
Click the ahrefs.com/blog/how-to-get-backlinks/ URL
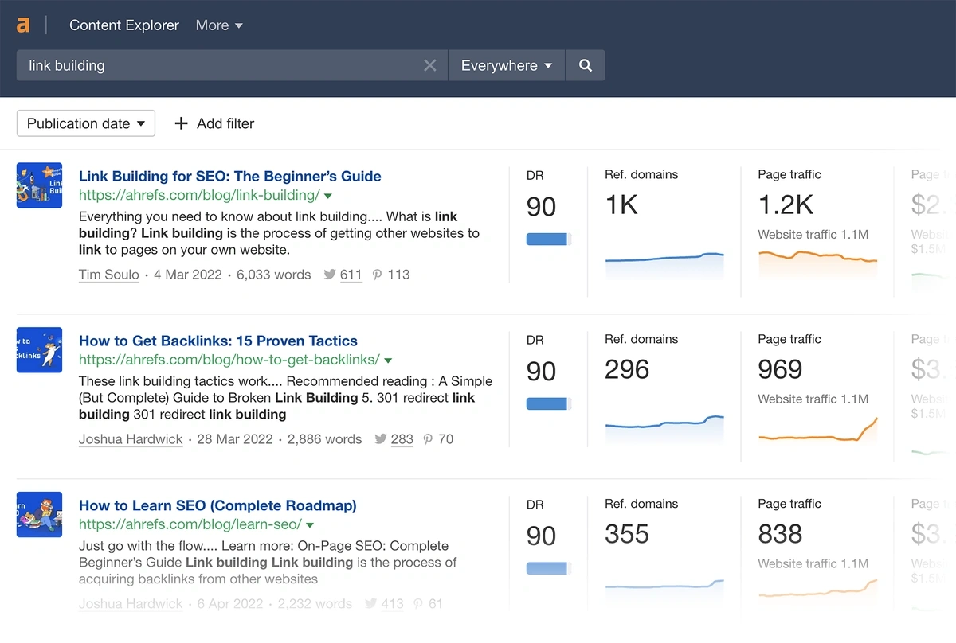pos(229,360)
